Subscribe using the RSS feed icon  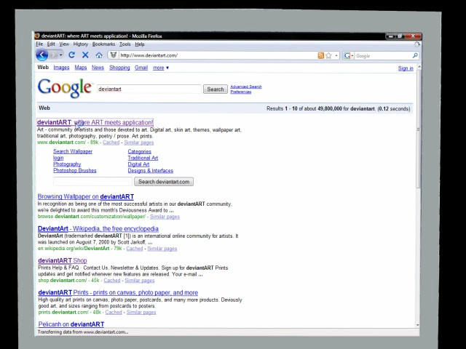(x=320, y=55)
